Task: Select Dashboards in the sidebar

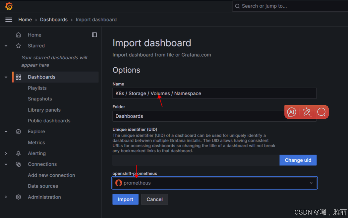Action: 42,77
